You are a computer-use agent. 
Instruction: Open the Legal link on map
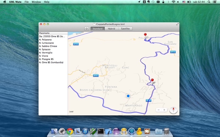click(x=71, y=112)
